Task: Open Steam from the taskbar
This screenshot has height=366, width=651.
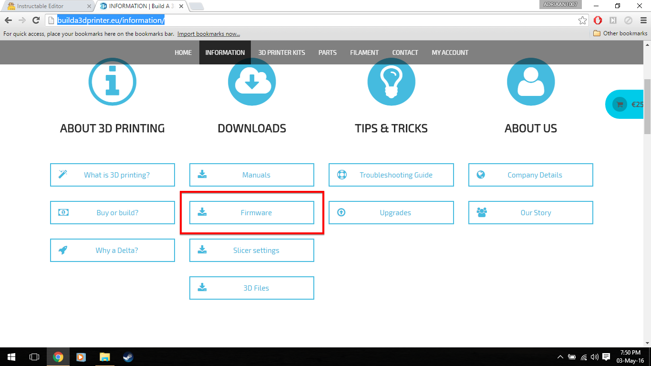Action: 128,356
